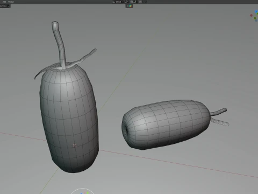The height and width of the screenshot is (194, 258).
Task: Toggle snapping magnet icon
Action: click(132, 2)
